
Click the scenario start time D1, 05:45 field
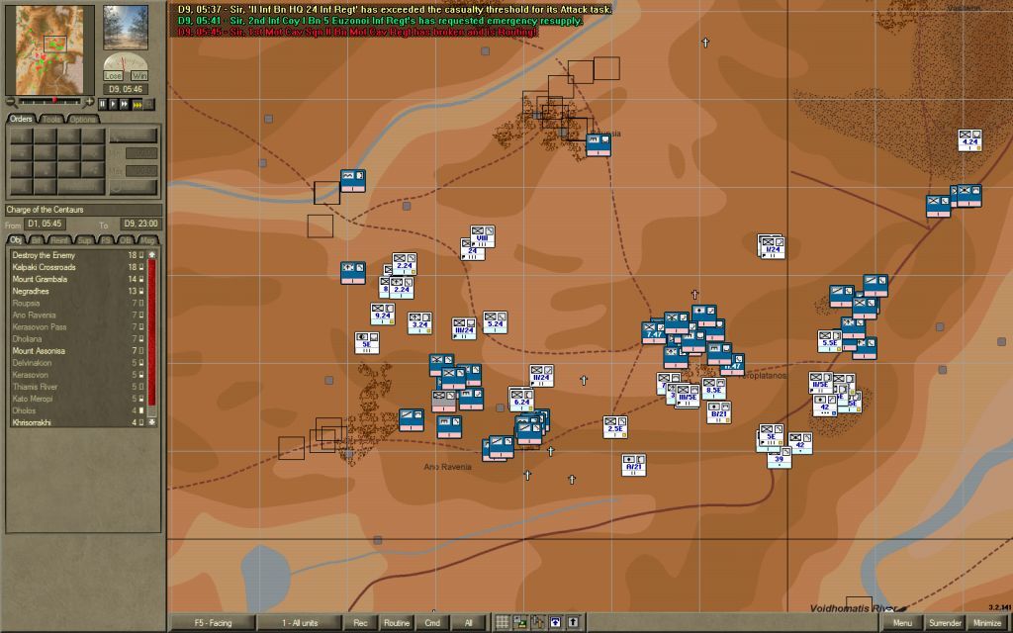45,225
